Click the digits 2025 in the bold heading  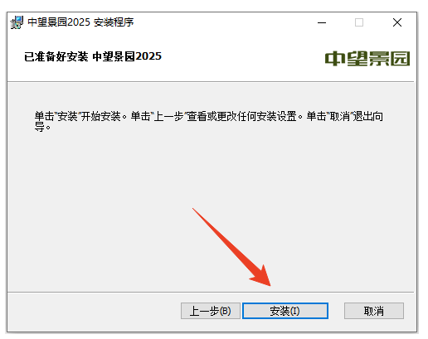148,56
